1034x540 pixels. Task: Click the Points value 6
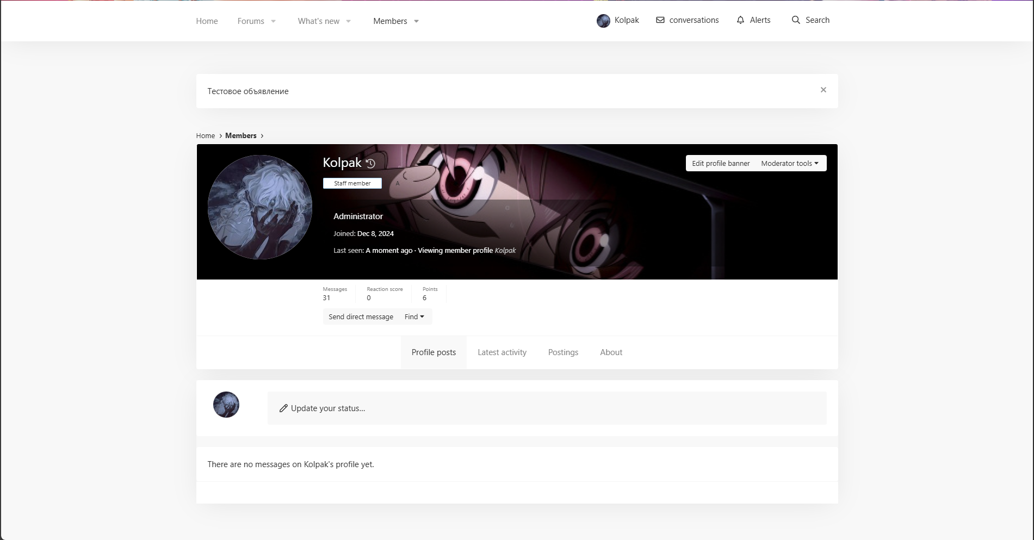click(425, 298)
